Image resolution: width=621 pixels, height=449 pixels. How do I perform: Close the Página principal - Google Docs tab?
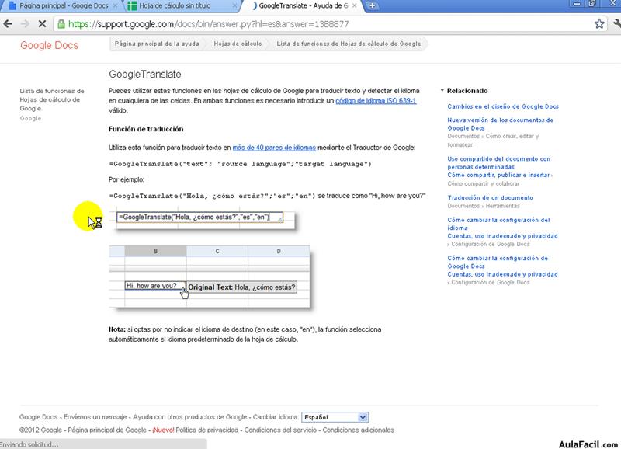(x=115, y=5)
